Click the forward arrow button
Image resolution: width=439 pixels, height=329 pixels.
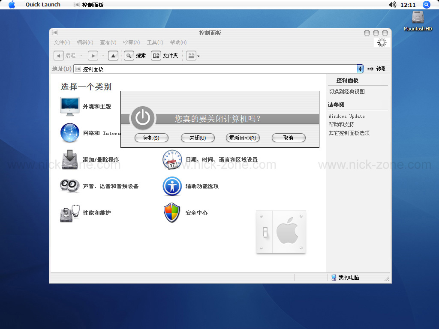coord(93,56)
